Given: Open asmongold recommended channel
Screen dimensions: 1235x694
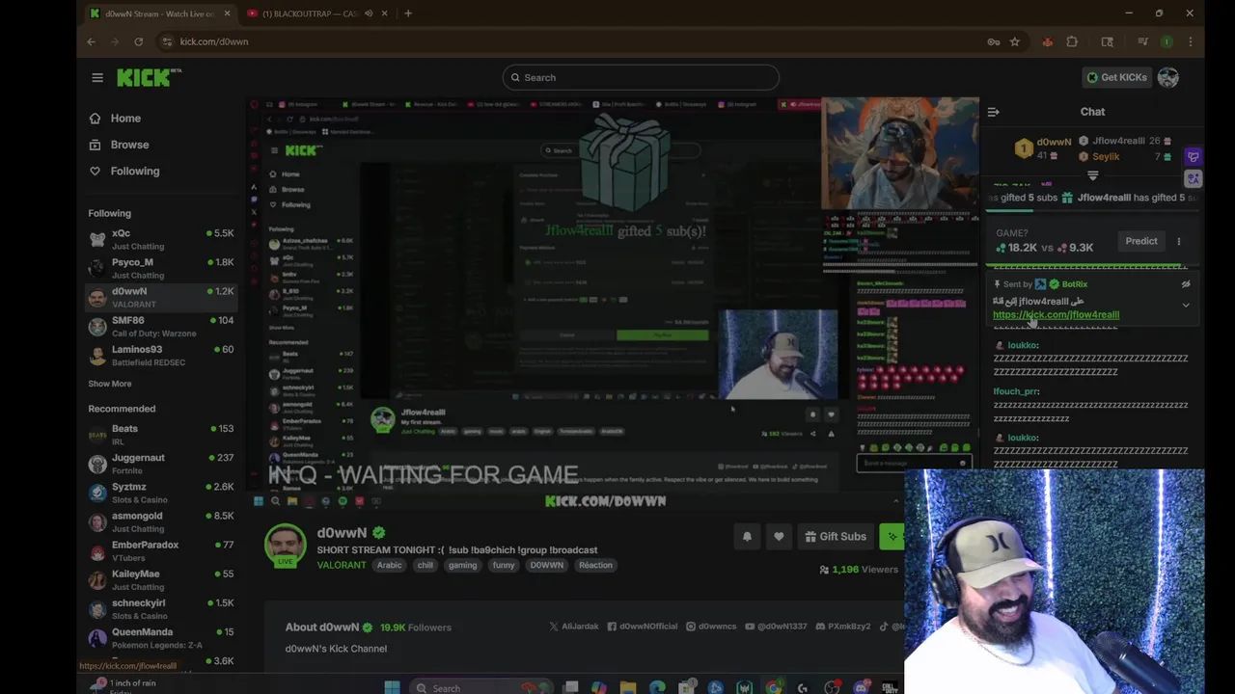Looking at the screenshot, I should click(161, 521).
